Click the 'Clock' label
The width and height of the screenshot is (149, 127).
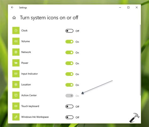25,30
